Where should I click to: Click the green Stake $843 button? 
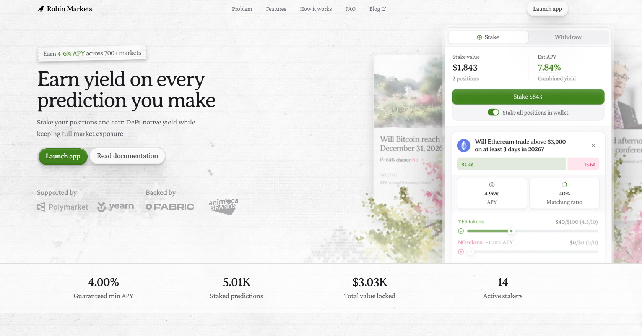point(528,97)
